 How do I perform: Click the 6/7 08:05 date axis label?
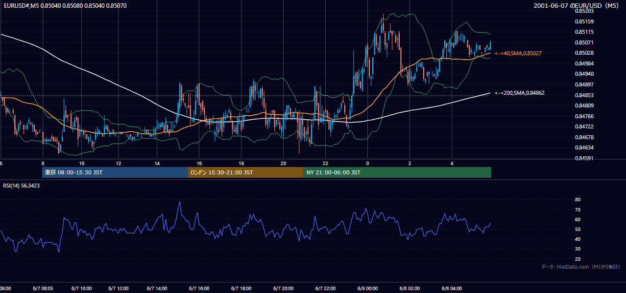click(43, 289)
